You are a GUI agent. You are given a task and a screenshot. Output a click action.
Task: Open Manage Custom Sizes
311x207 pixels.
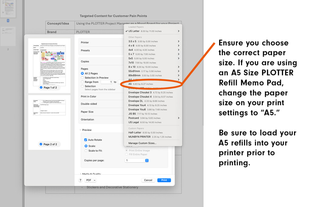153,143
